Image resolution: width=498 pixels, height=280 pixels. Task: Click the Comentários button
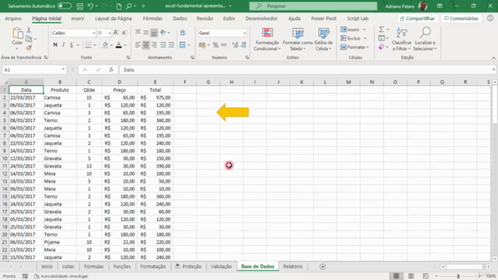click(x=461, y=19)
